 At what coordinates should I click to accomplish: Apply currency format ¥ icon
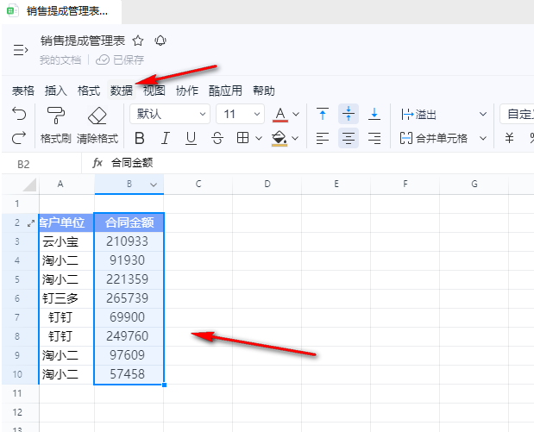pos(509,138)
